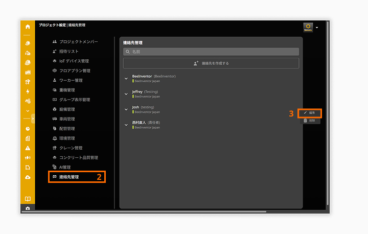Choose 削除 in the context menu
This screenshot has width=368, height=234.
pos(310,121)
